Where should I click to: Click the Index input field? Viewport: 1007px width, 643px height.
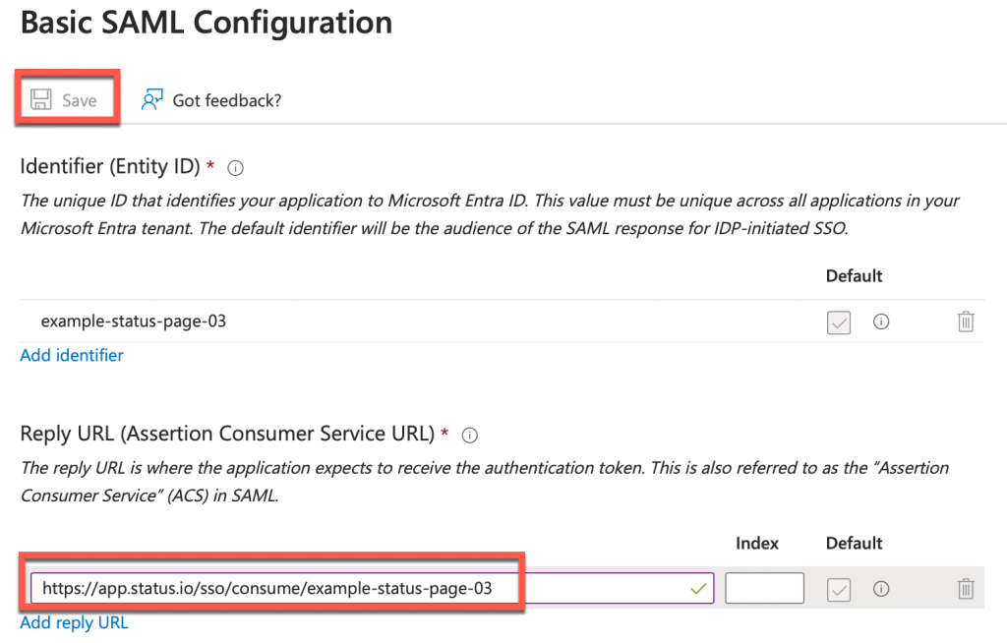pyautogui.click(x=764, y=587)
